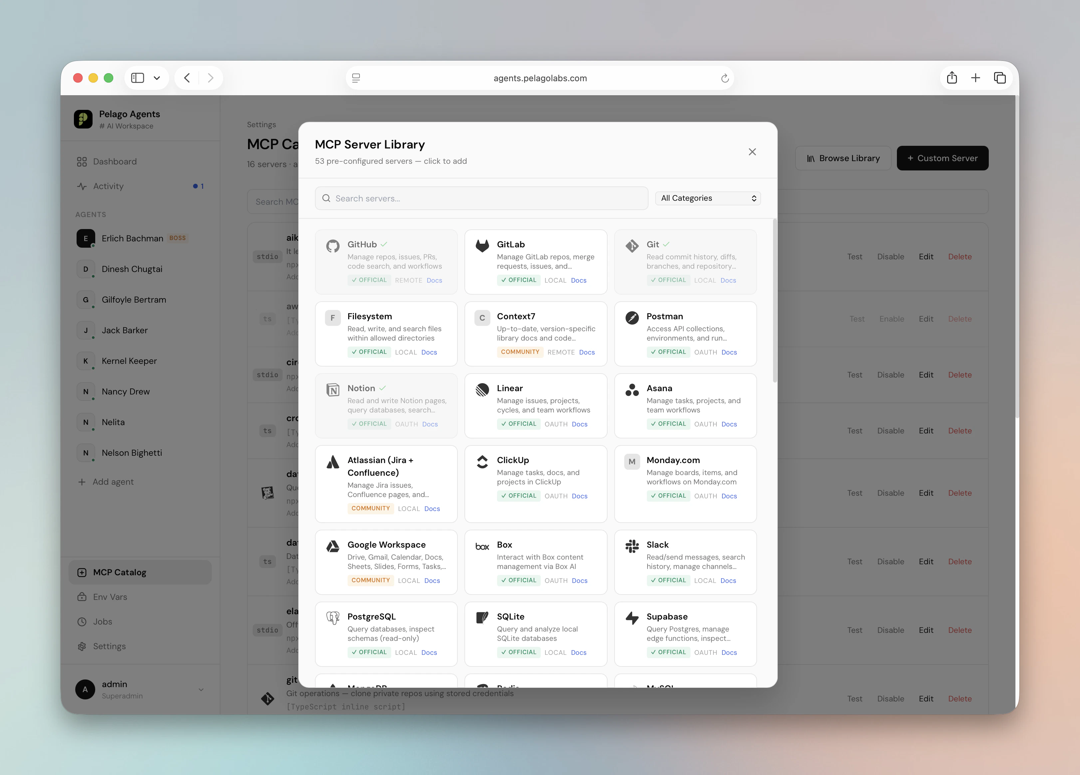Go back with the browser back arrow

coord(187,78)
